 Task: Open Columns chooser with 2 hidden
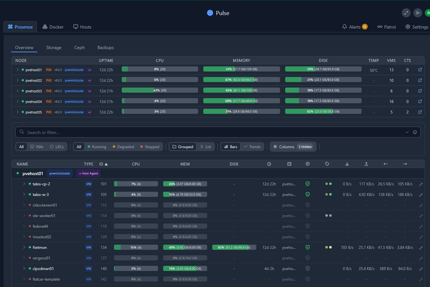click(293, 147)
